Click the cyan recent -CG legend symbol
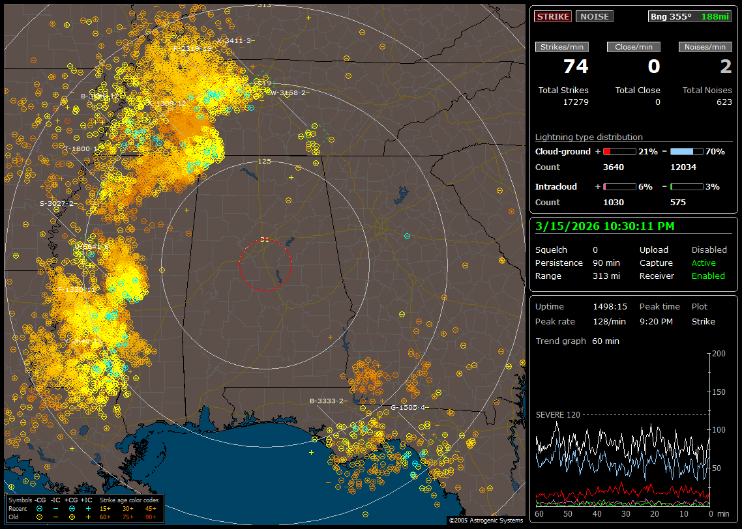 pyautogui.click(x=40, y=508)
